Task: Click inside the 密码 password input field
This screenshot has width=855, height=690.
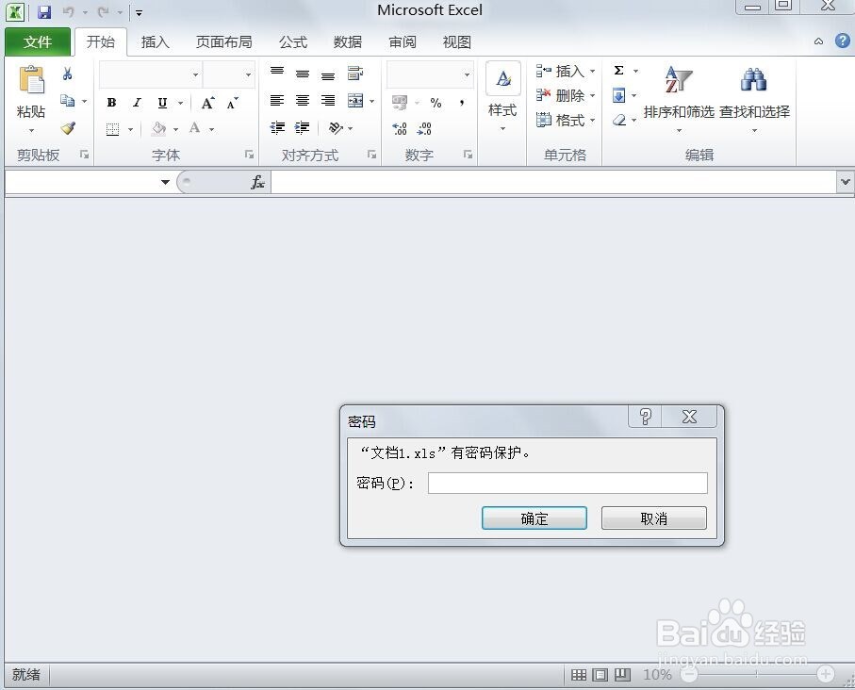Action: coord(567,483)
